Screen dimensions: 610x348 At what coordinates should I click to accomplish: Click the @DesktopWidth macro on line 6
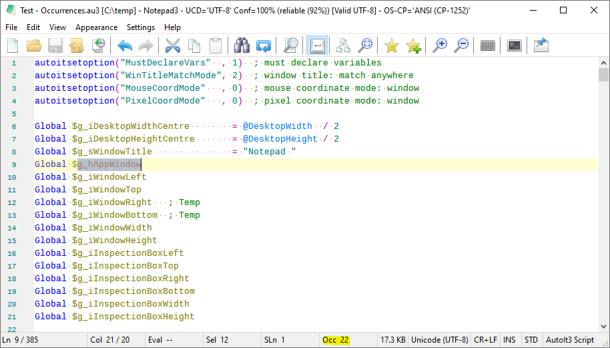coord(278,126)
